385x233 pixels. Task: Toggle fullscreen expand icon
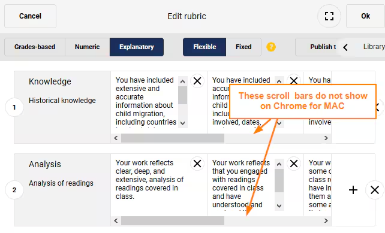pyautogui.click(x=329, y=16)
